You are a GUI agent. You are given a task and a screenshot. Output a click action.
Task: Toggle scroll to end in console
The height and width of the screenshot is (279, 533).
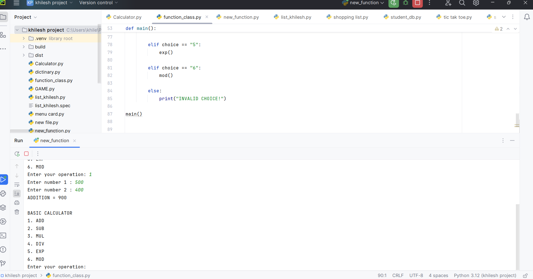click(x=17, y=193)
